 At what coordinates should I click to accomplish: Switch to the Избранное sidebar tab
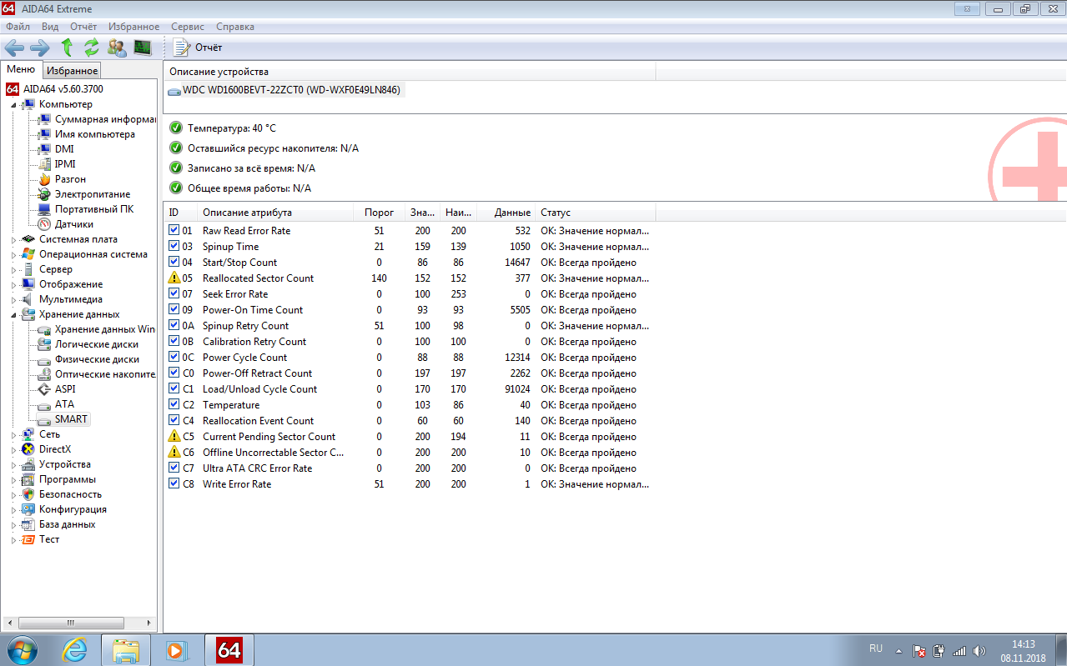pyautogui.click(x=73, y=71)
